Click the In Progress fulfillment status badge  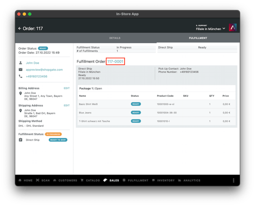coord(54,134)
